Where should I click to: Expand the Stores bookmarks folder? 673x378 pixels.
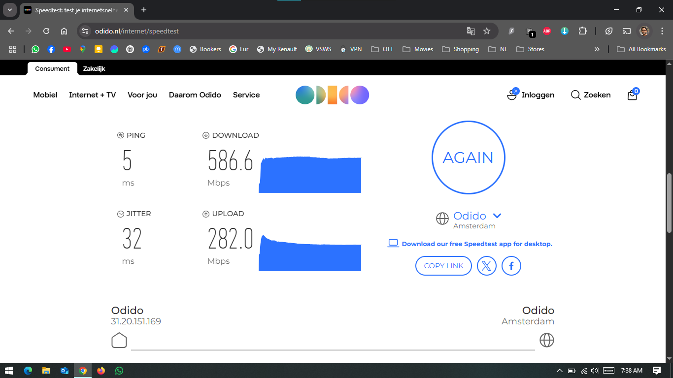point(530,49)
